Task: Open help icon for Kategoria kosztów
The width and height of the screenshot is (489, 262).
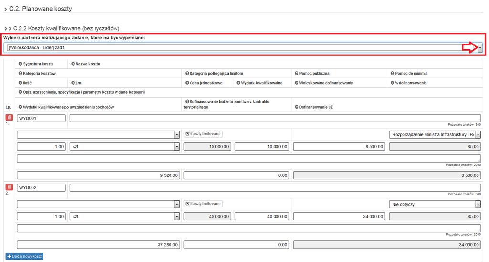Action: pos(20,73)
